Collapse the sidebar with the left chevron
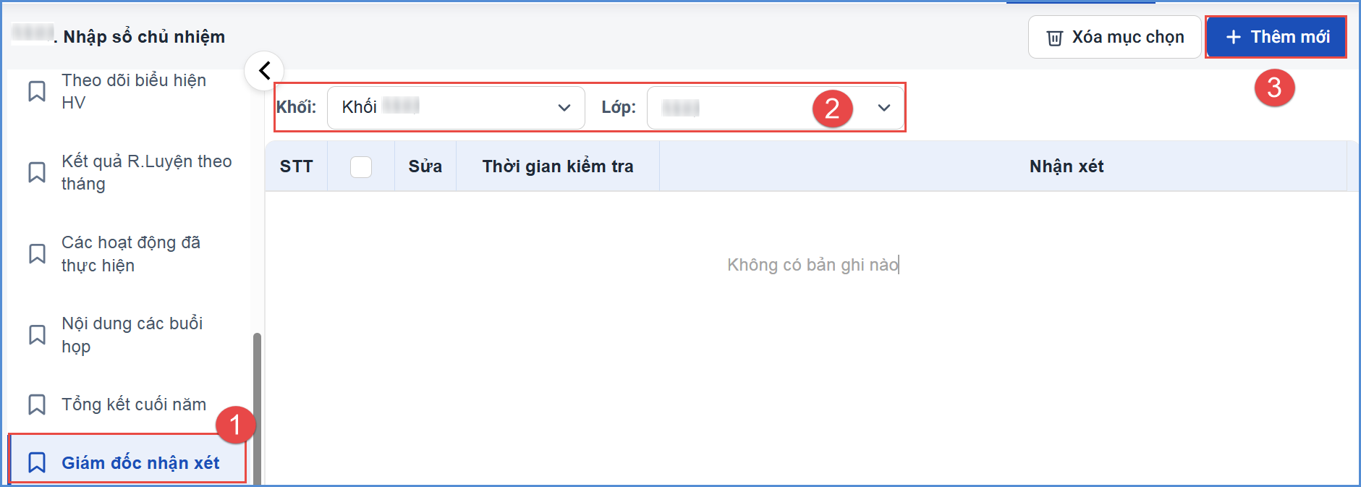The height and width of the screenshot is (487, 1361). pos(264,71)
